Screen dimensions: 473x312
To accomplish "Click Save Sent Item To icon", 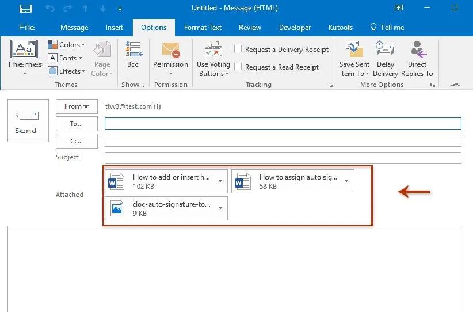I will coord(354,51).
